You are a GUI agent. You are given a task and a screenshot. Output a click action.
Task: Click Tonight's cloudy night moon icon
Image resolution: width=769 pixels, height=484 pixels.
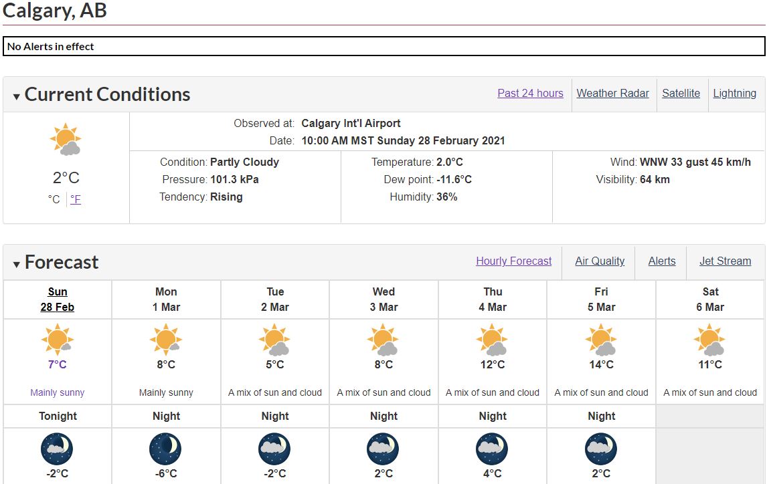[x=58, y=449]
